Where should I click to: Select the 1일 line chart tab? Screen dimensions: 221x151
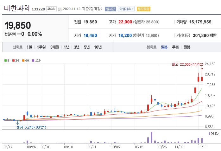tap(29, 47)
